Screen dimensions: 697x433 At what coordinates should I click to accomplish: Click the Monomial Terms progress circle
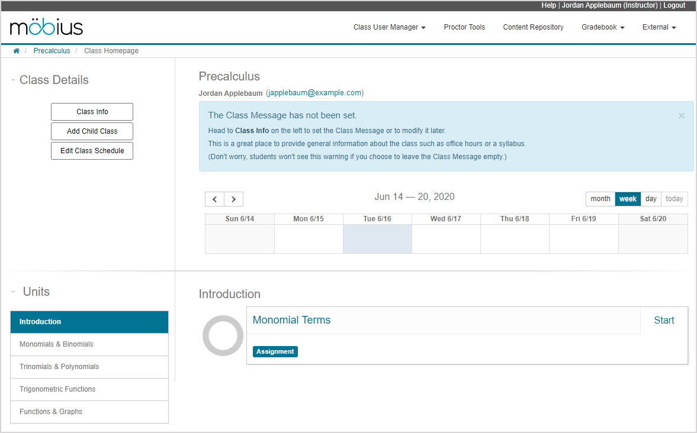pyautogui.click(x=223, y=335)
